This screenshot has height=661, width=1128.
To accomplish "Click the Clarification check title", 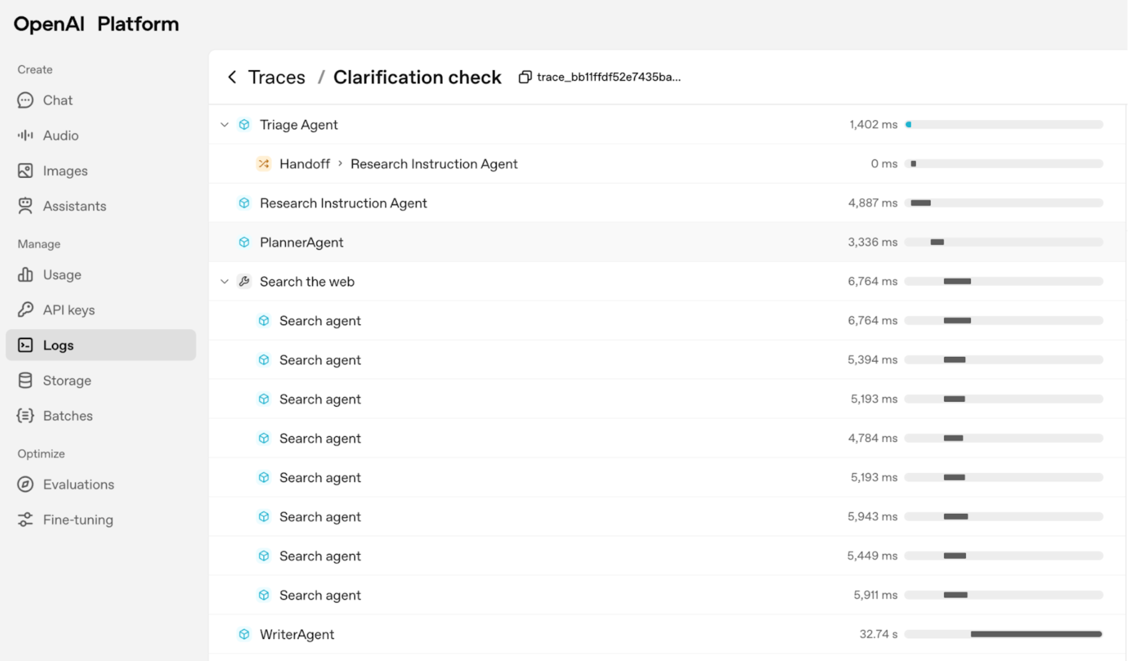I will [x=417, y=77].
